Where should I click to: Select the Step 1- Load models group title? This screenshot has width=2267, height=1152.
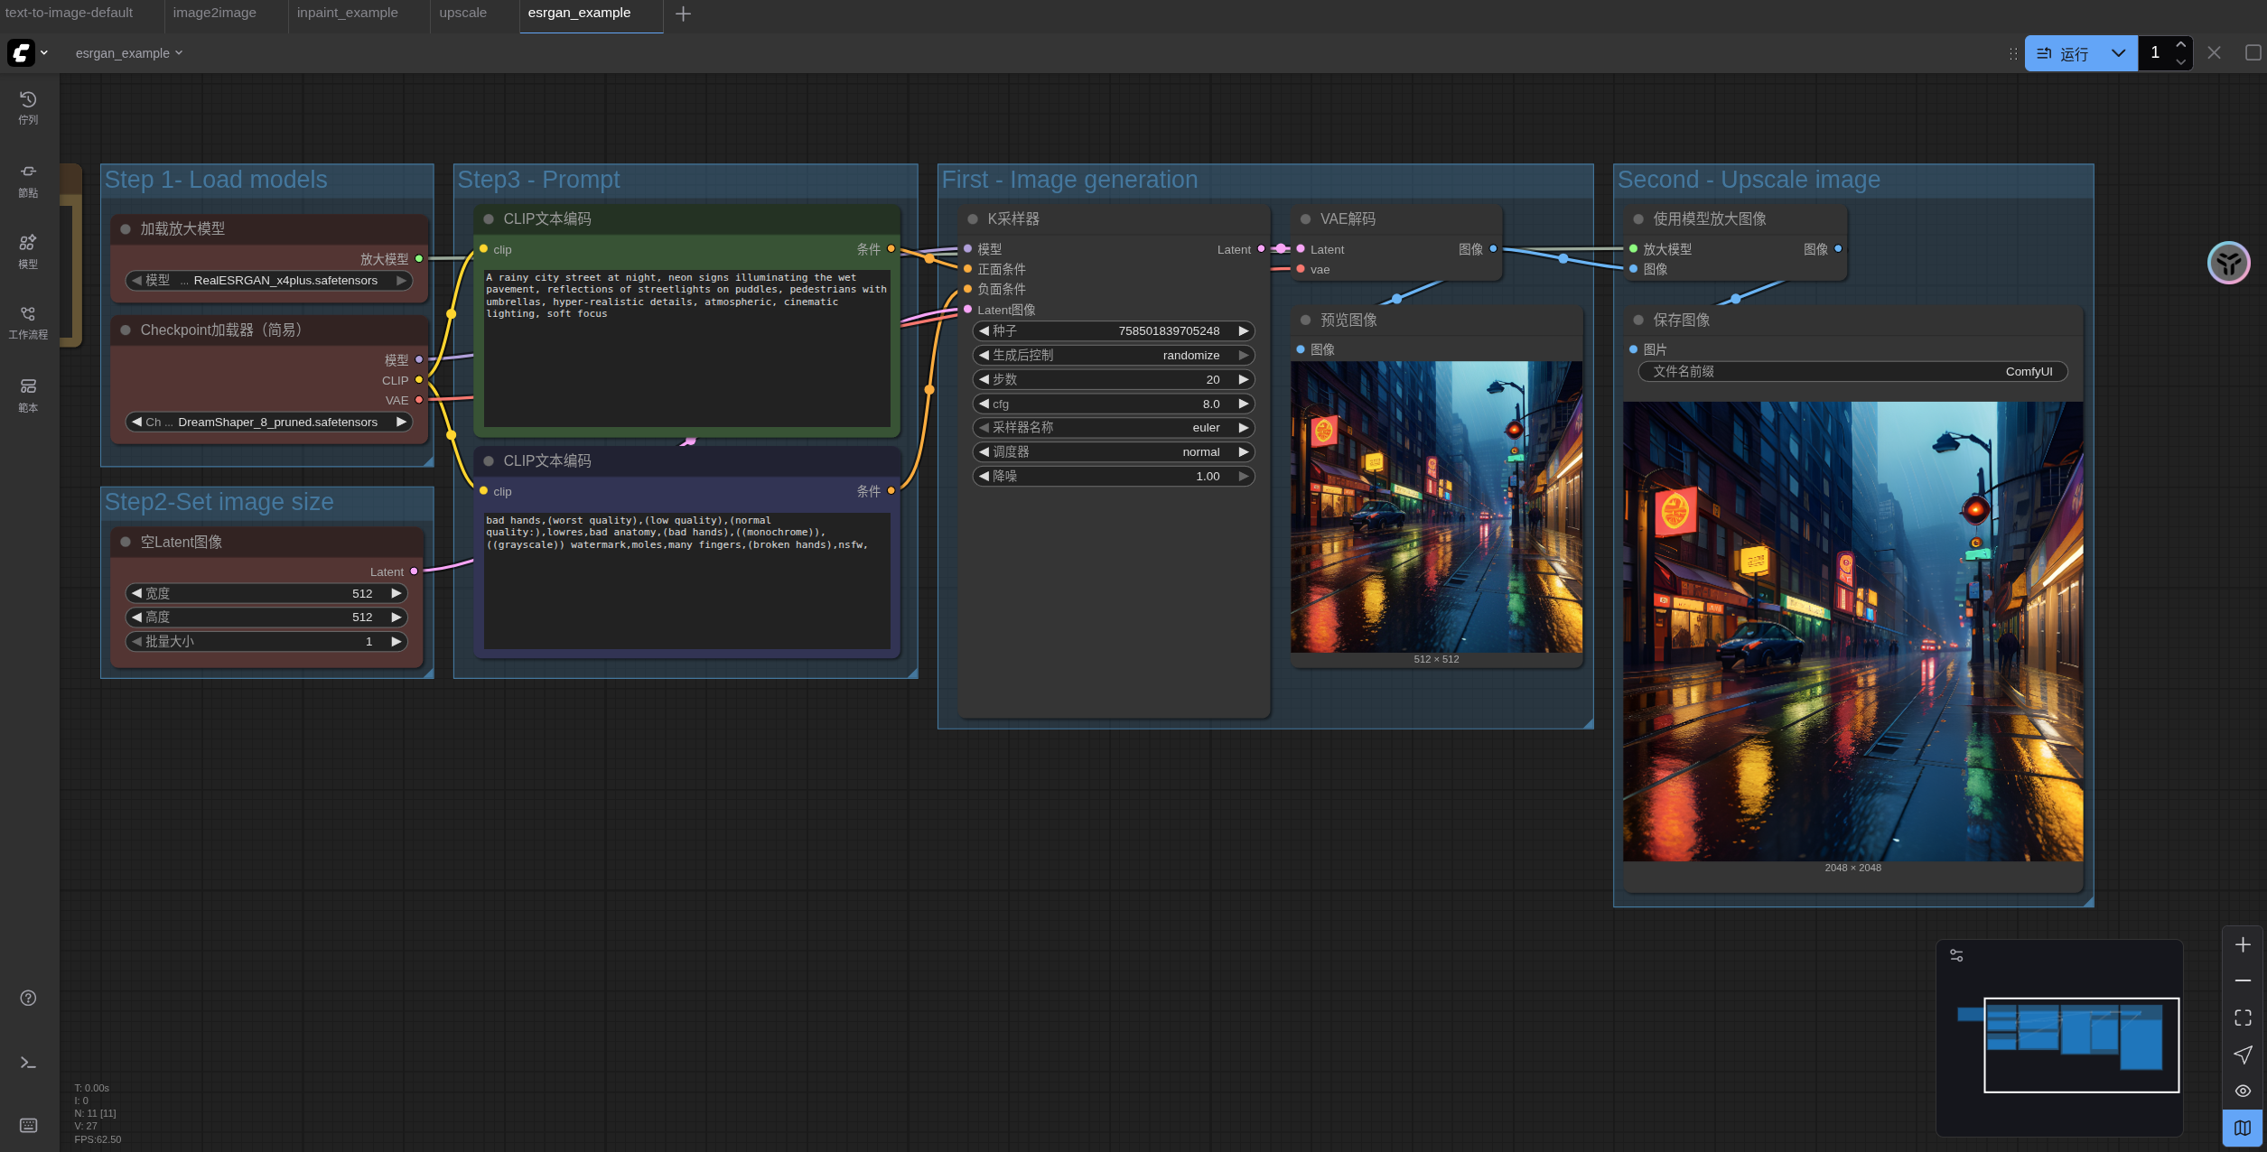point(216,180)
